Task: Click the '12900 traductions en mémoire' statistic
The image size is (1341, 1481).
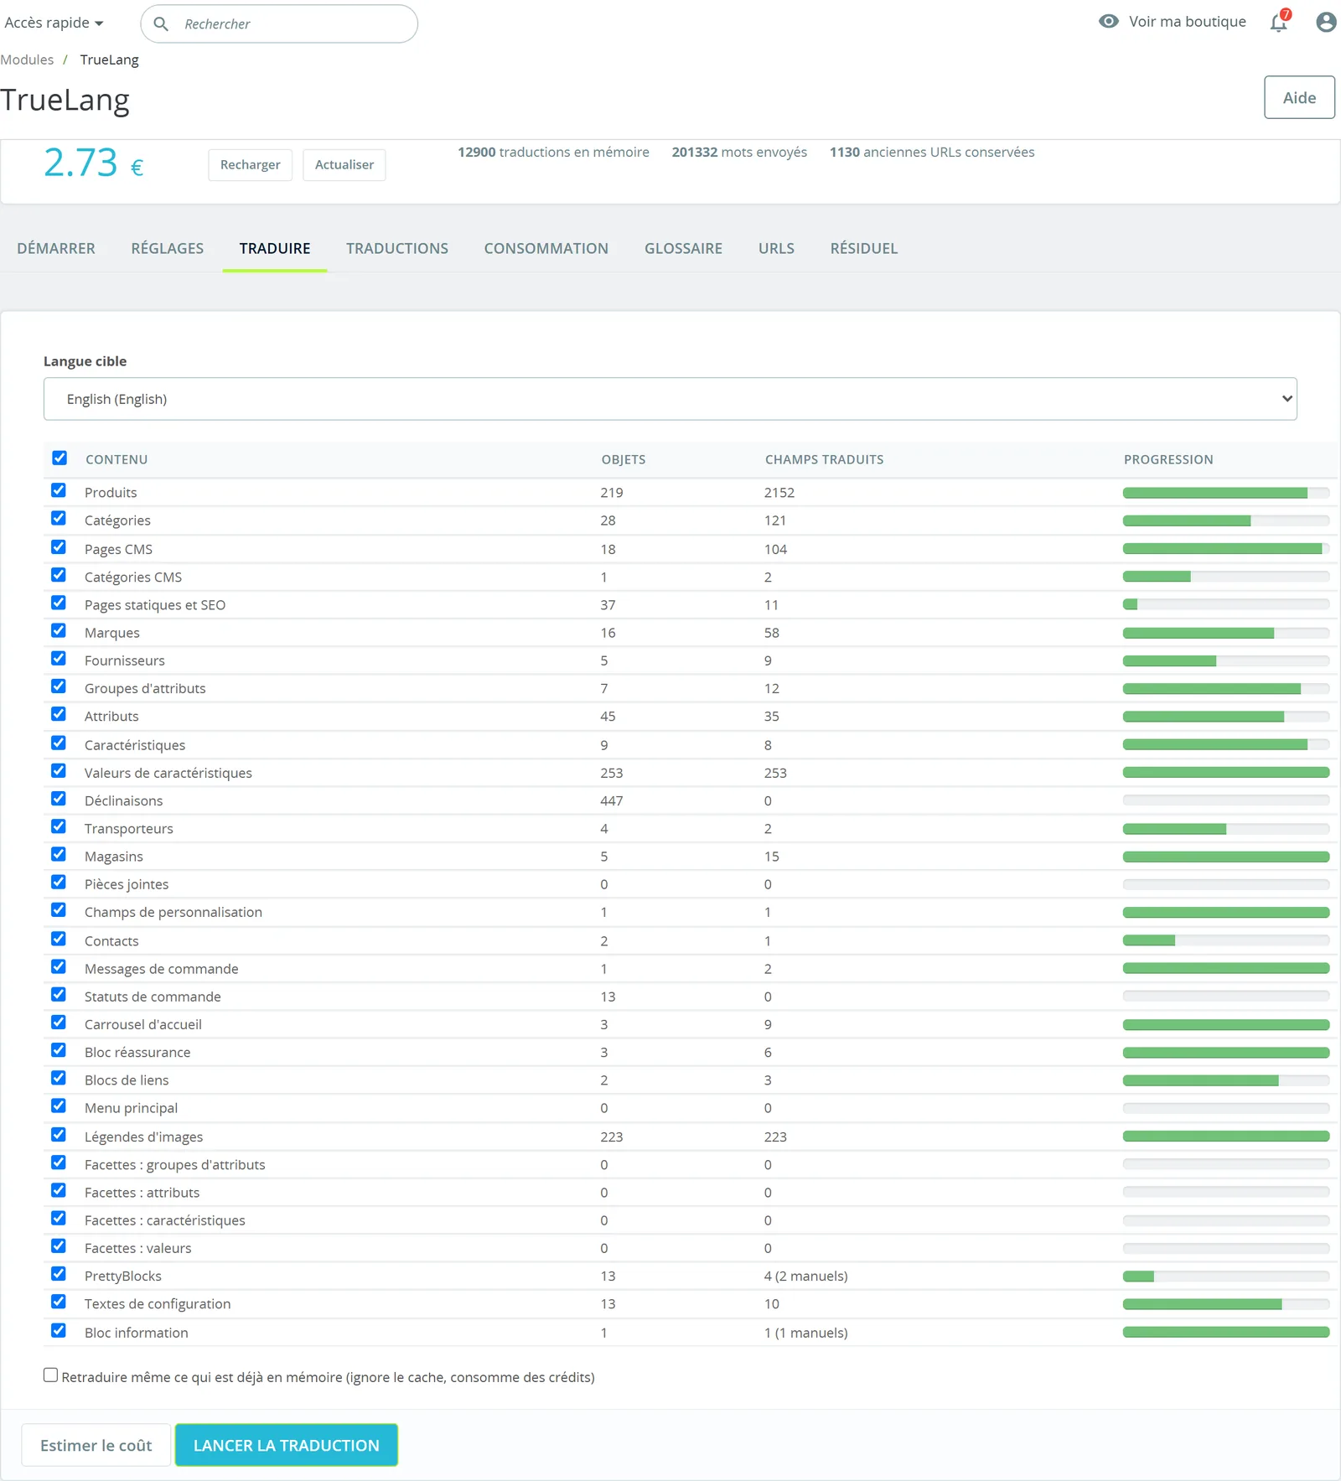Action: pyautogui.click(x=553, y=152)
